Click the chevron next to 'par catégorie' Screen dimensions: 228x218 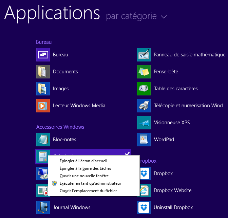164,17
